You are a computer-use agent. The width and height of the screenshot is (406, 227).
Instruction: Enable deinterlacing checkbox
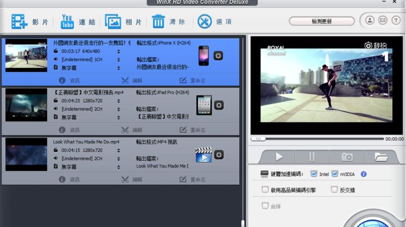pos(334,190)
